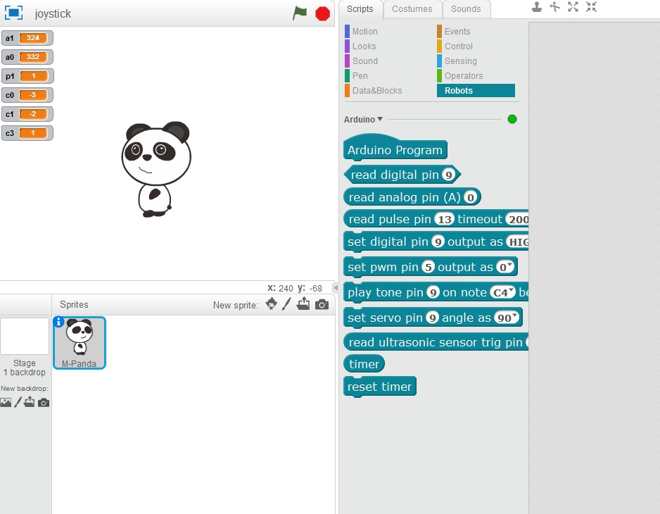Open the new sprite library icon
The height and width of the screenshot is (514, 660).
[271, 304]
